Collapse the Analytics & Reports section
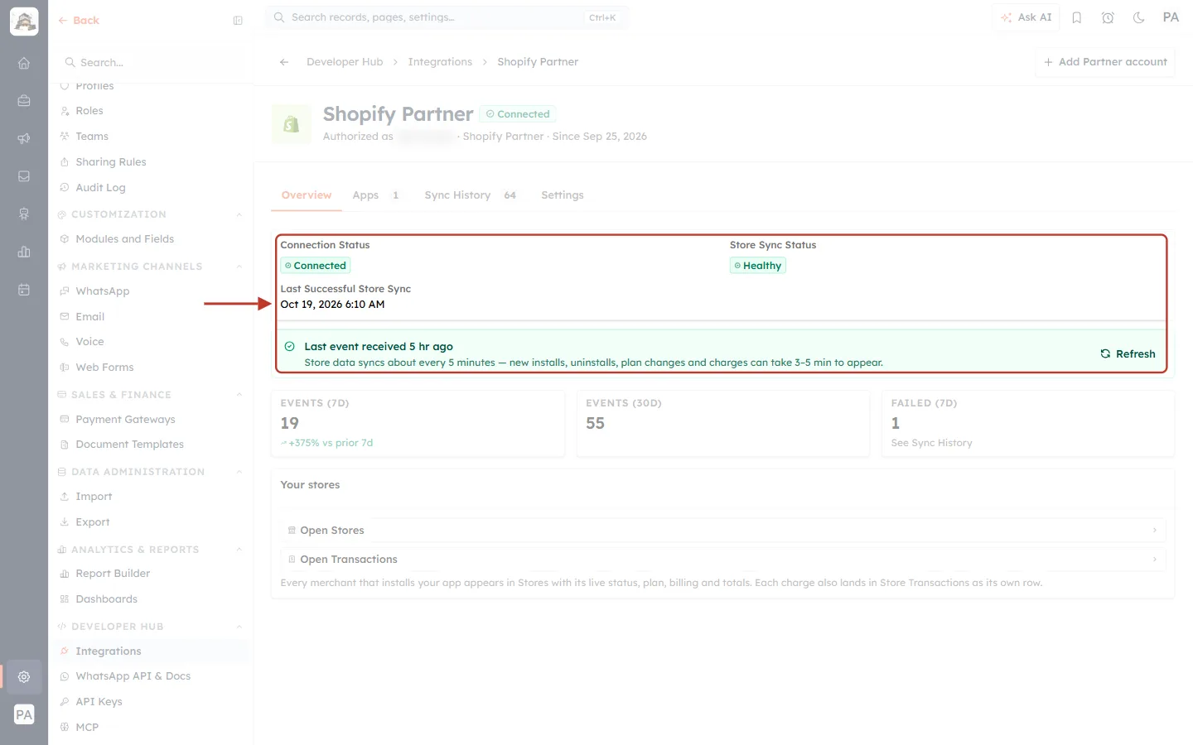Viewport: 1193px width, 745px height. [x=239, y=550]
